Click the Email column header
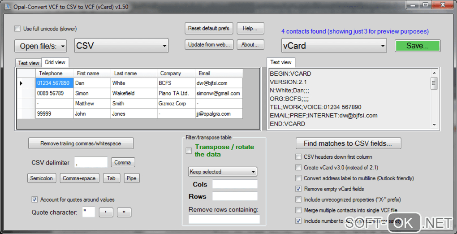This screenshot has height=234, width=457. tap(219, 73)
